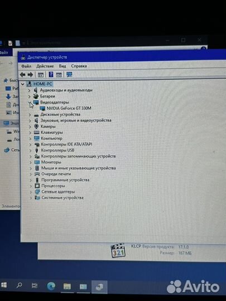226x301 pixels.
Task: Open the Файл menu in Device Manager
Action: pos(26,66)
